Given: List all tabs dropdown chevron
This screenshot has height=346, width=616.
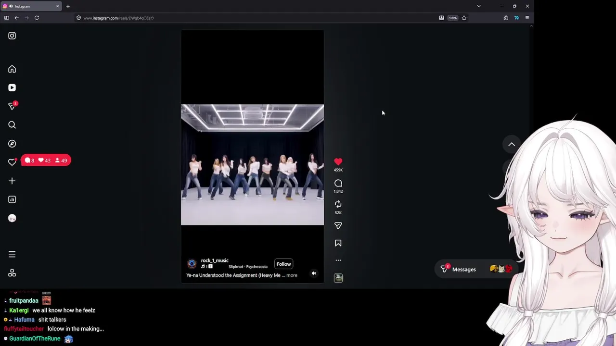Looking at the screenshot, I should pyautogui.click(x=478, y=6).
